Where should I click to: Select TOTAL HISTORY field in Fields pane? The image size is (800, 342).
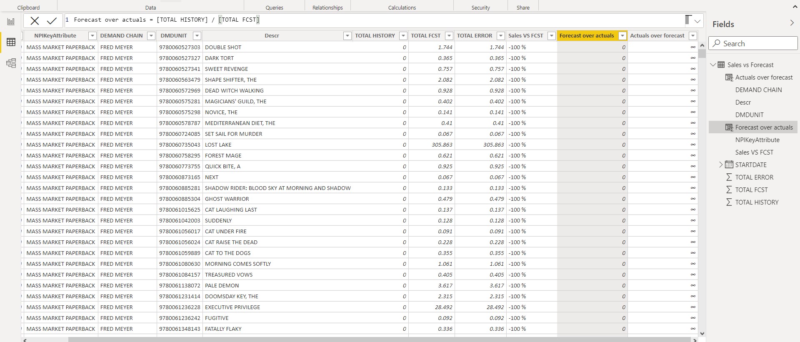756,202
